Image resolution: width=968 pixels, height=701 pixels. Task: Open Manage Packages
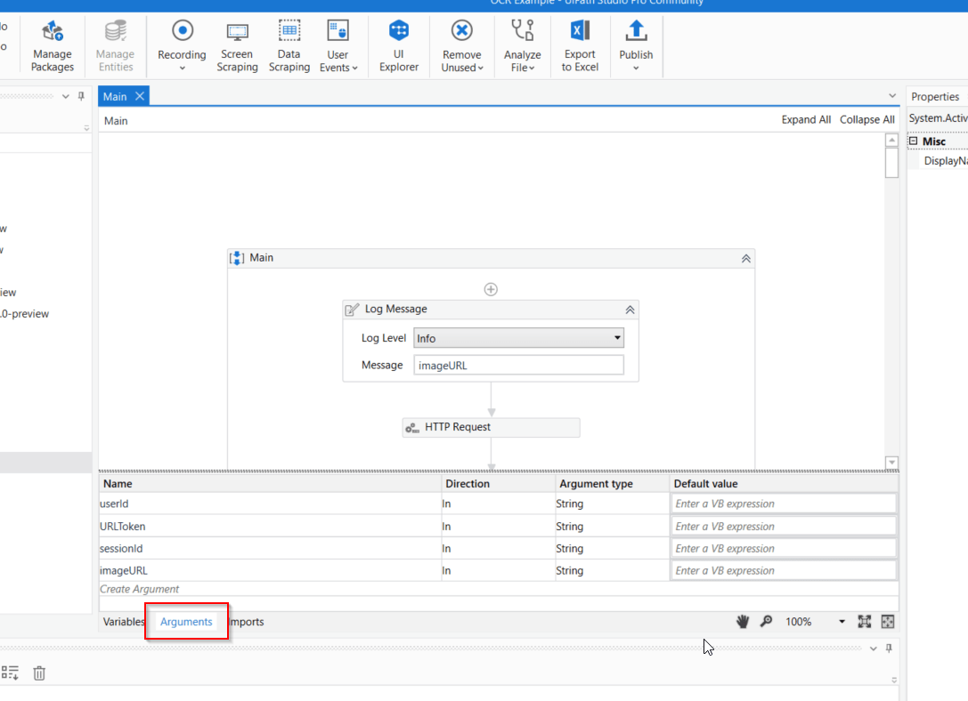pyautogui.click(x=52, y=44)
